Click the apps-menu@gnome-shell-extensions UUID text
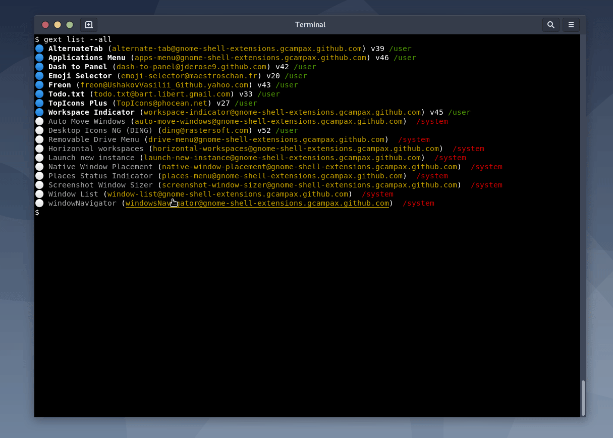The width and height of the screenshot is (613, 438). (x=251, y=58)
